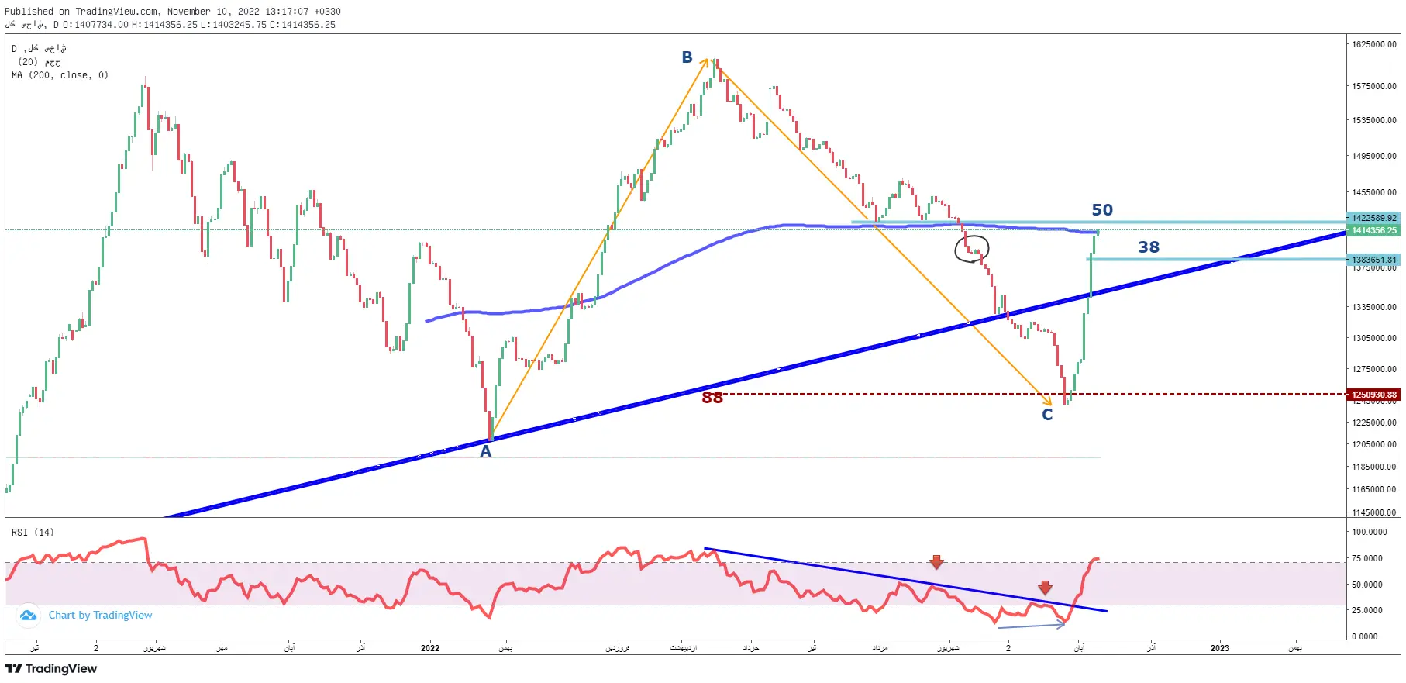This screenshot has height=683, width=1406.
Task: Click the 25.0000 RSI axis value
Action: (x=1367, y=610)
